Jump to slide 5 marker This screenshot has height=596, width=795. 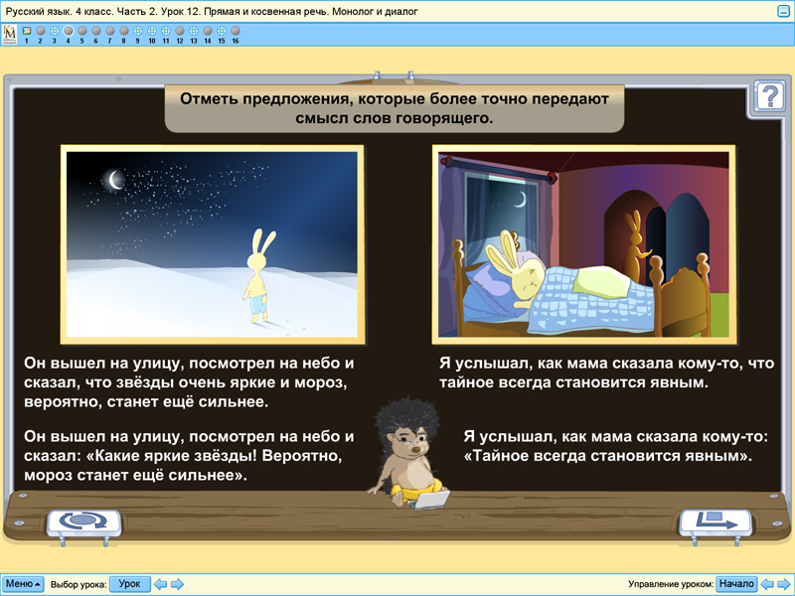click(82, 31)
